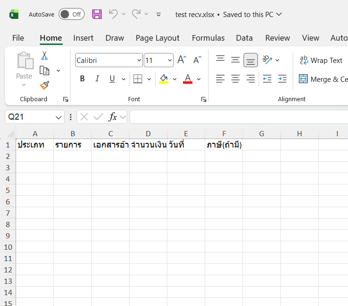Open the Page Layout tab
Screen dimensions: 348x306
tap(157, 38)
